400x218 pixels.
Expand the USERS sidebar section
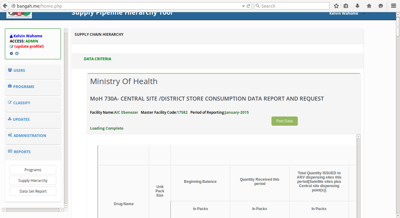[33, 71]
